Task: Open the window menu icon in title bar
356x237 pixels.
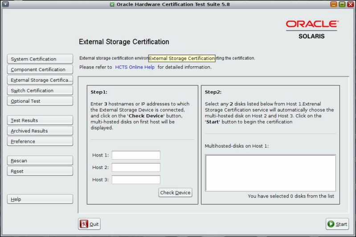Action: [x=5, y=4]
